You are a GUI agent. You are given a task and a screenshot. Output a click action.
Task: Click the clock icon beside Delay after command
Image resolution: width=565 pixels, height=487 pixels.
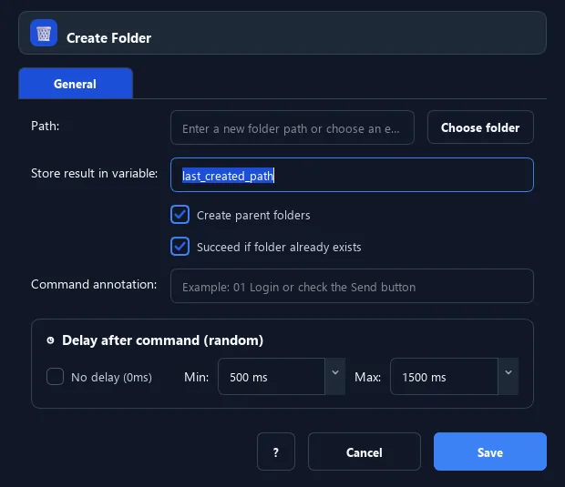coord(50,340)
